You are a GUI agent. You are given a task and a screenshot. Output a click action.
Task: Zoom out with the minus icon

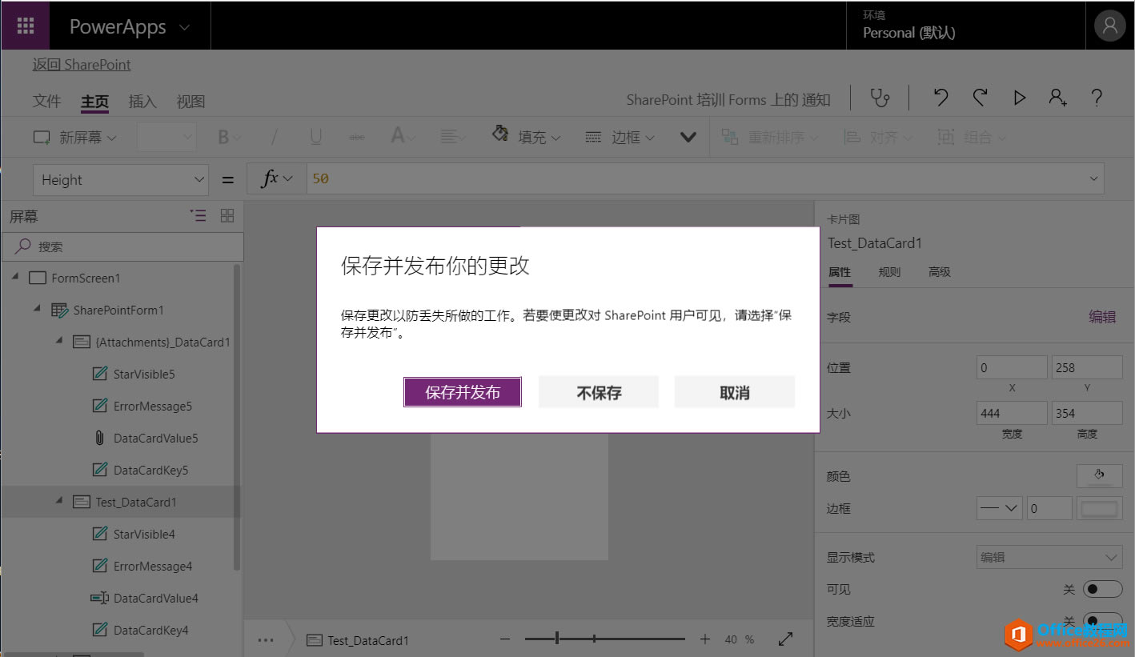click(x=505, y=639)
